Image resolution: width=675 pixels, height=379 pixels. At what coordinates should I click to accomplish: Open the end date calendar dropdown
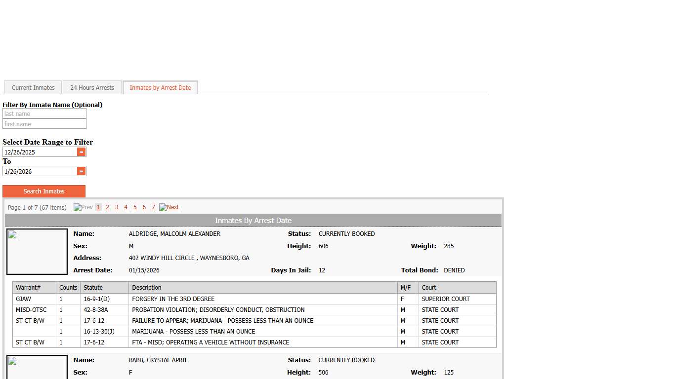click(82, 171)
